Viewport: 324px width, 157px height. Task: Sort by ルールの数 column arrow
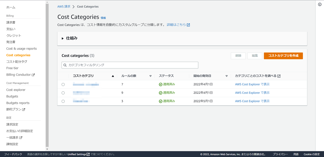coord(150,76)
